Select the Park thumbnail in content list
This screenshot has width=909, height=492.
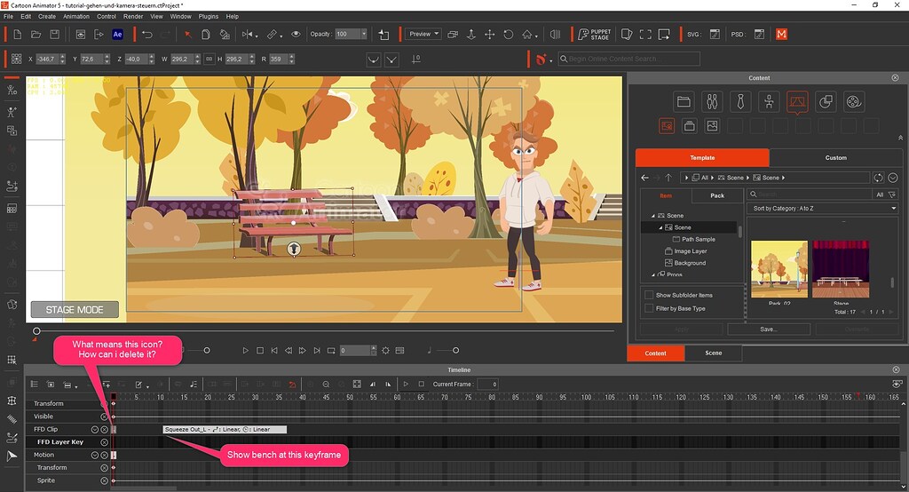click(779, 268)
